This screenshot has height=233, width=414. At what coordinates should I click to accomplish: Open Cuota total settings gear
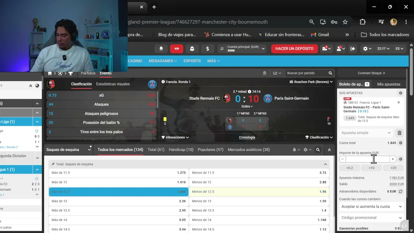point(400,143)
